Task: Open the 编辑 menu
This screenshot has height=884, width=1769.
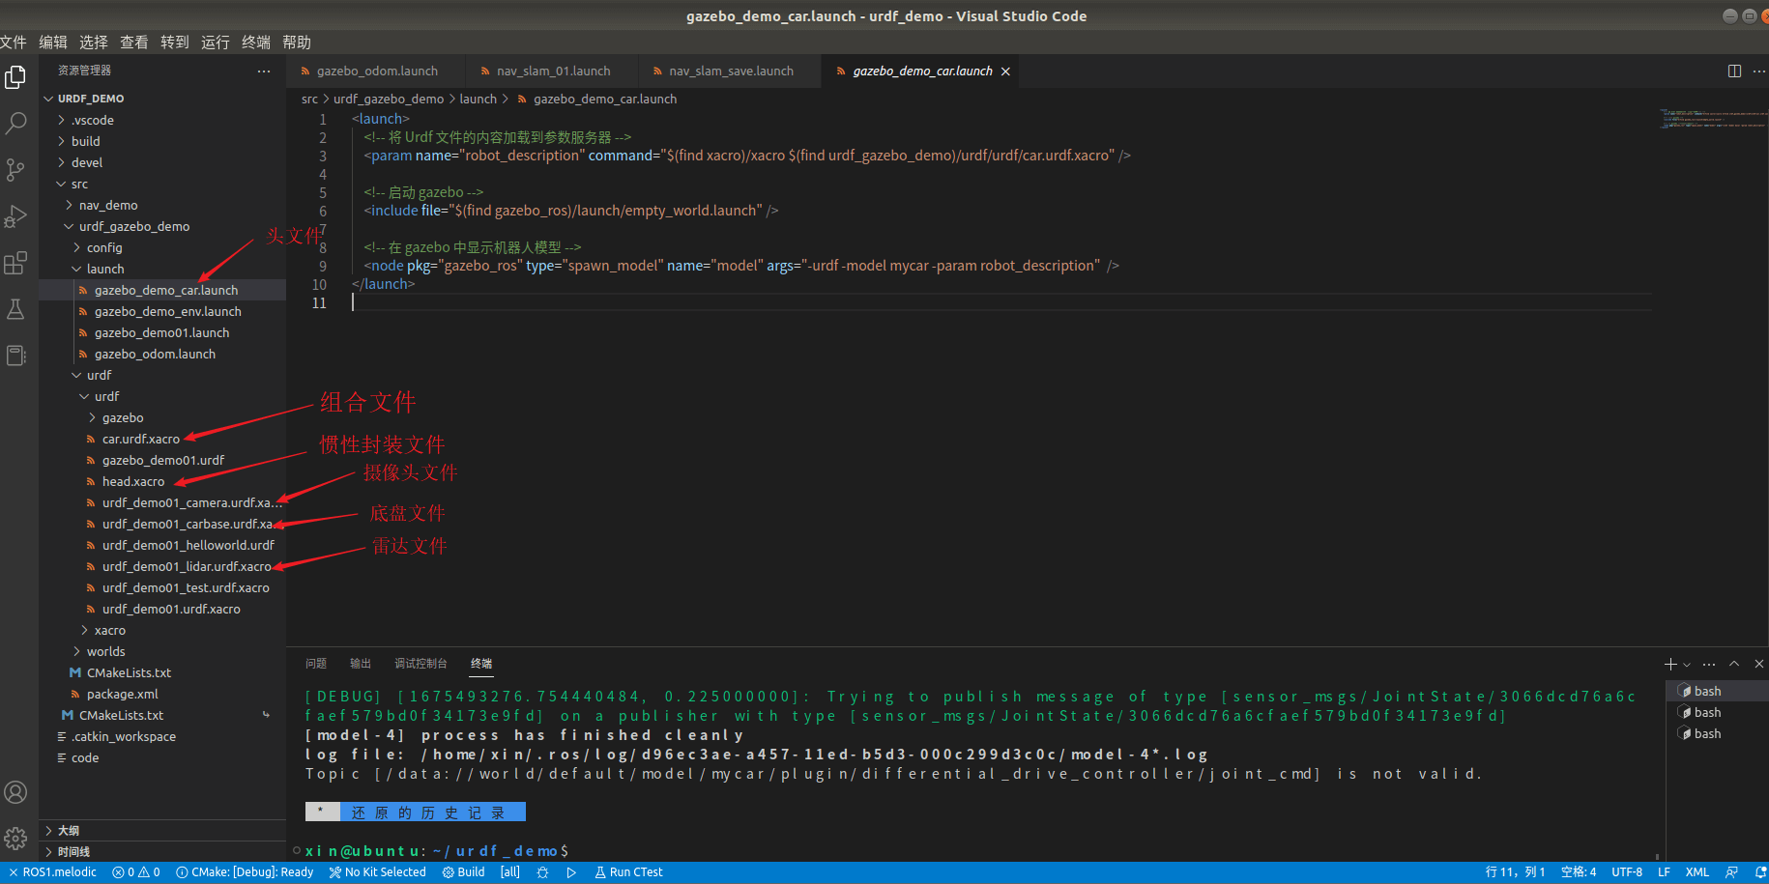Action: click(53, 43)
